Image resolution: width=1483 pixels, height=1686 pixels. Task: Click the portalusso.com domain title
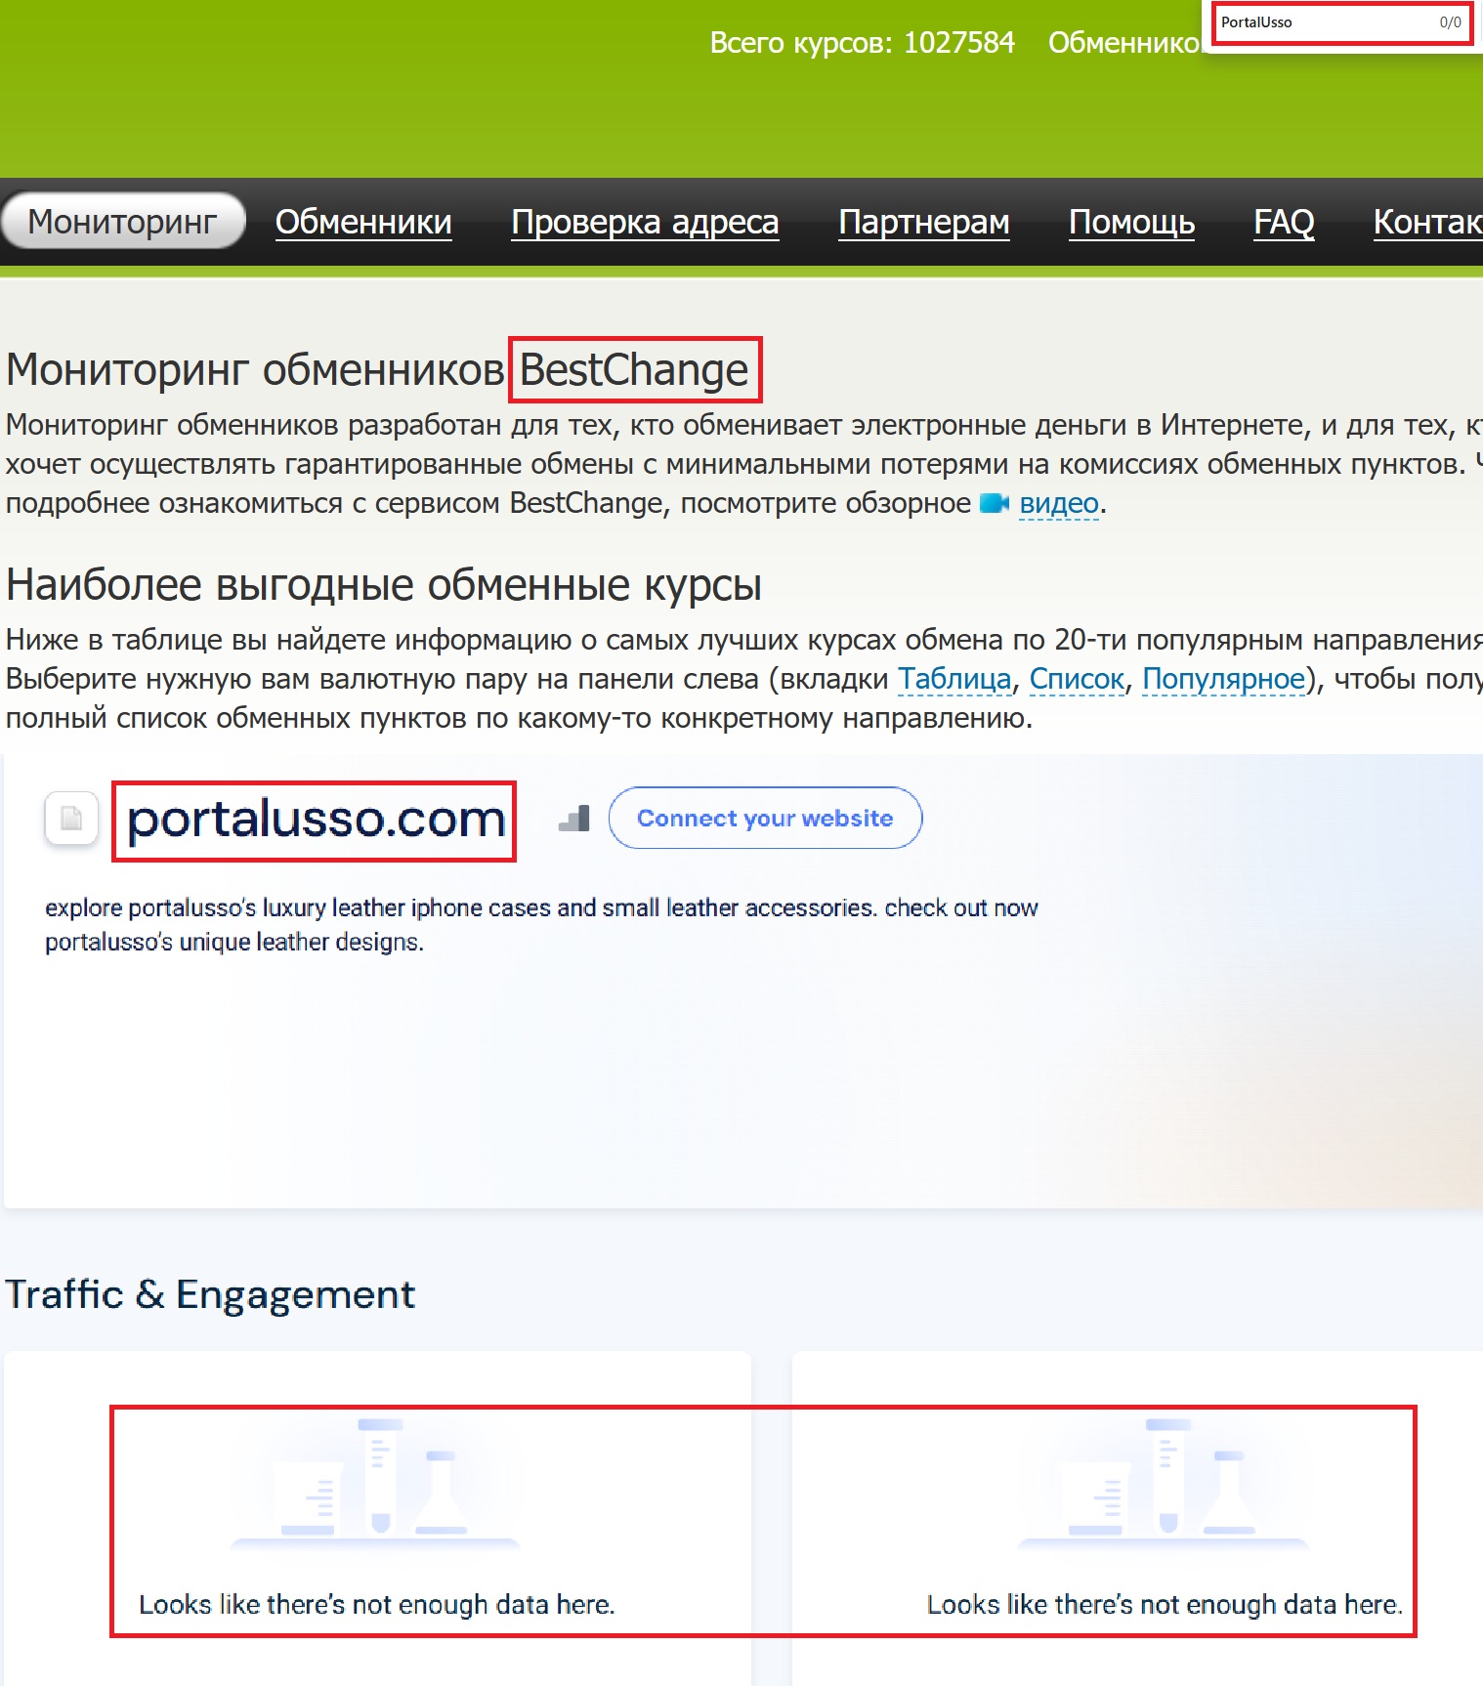pos(315,821)
